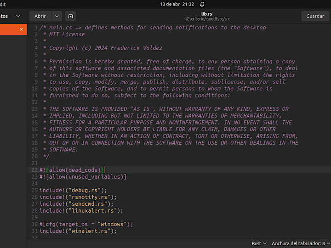331x248 pixels.
Task: Open the Rust language selector
Action: (x=259, y=243)
